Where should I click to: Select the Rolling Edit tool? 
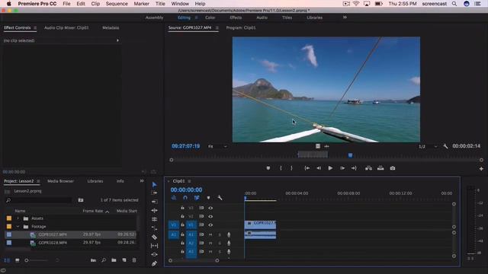pos(154,210)
